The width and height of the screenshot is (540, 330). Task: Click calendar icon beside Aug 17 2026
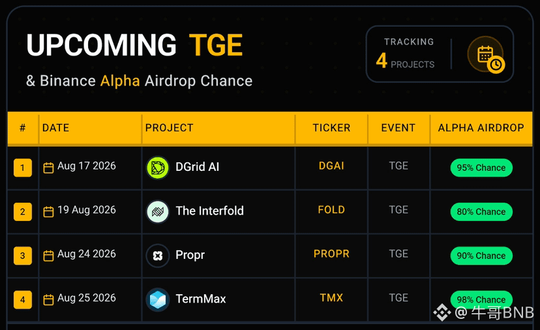point(48,168)
